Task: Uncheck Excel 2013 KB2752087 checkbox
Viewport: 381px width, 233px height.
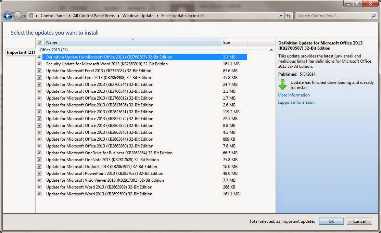Action: (x=39, y=71)
